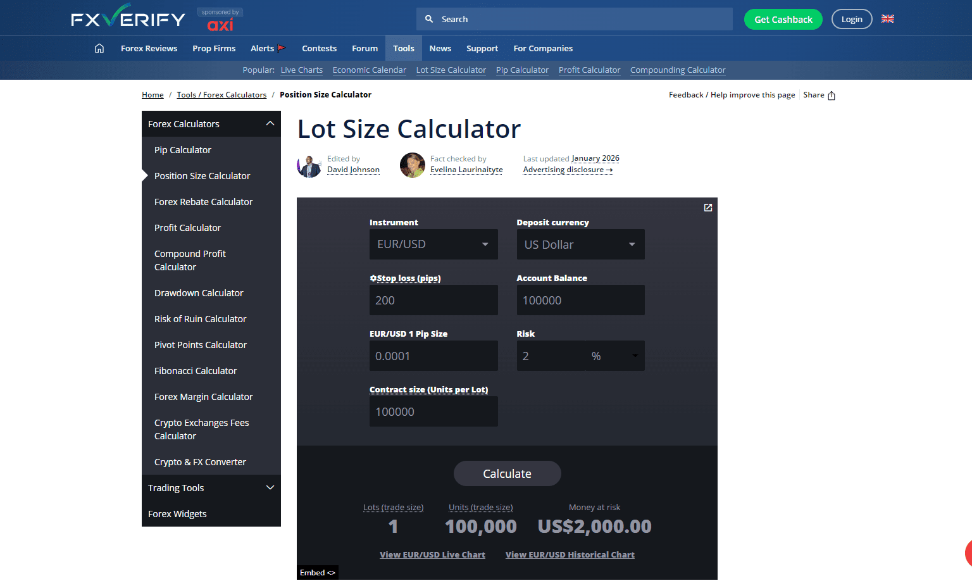Click the Share icon in the top right
This screenshot has width=972, height=588.
pos(831,95)
